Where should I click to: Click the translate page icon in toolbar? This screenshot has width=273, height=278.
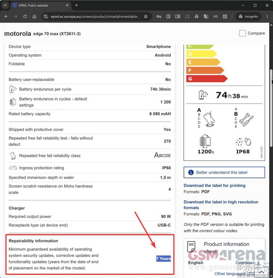206,16
